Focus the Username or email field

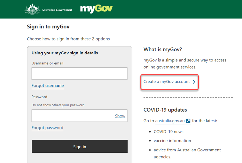pos(79,73)
